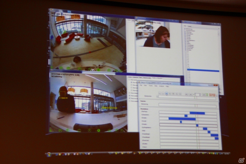Select the blue segment in the Social track

click(x=181, y=122)
